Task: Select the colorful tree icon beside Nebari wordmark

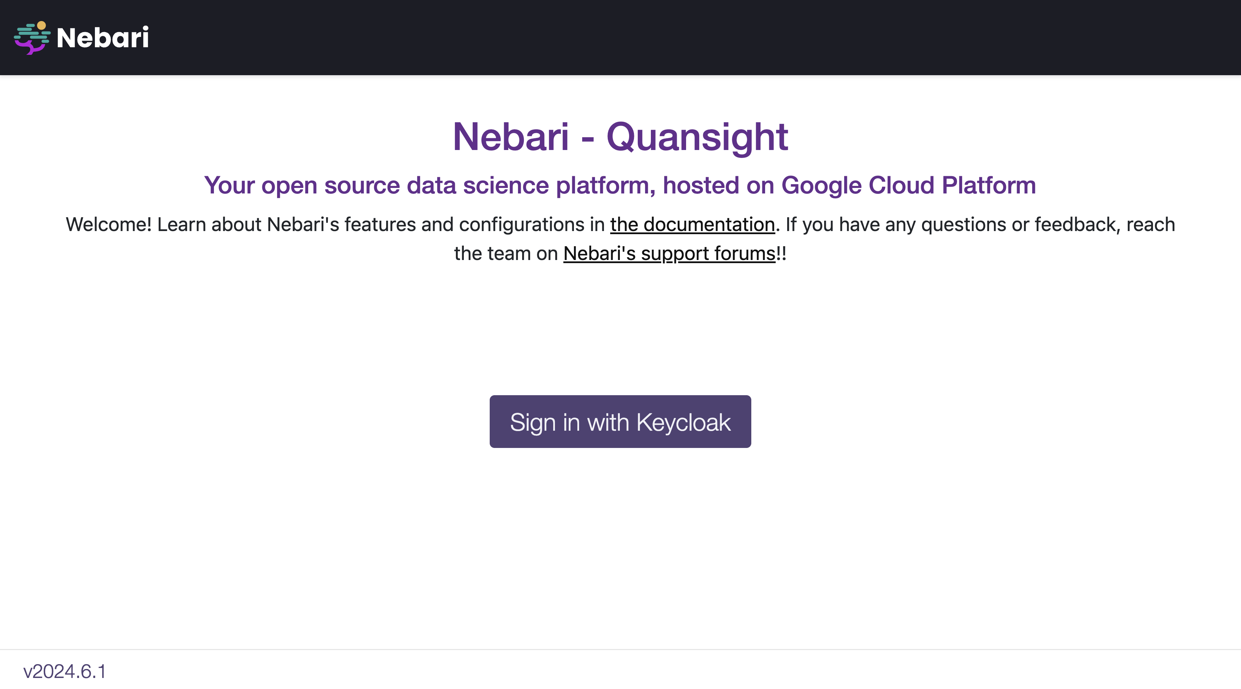Action: coord(32,38)
